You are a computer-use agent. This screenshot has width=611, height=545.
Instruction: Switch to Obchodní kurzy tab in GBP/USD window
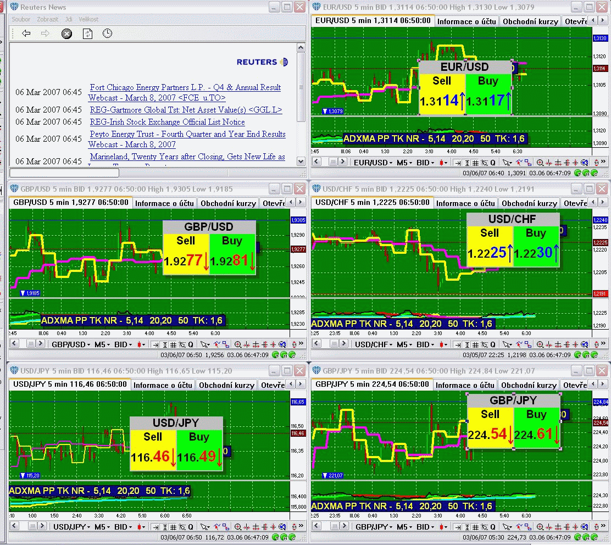228,203
